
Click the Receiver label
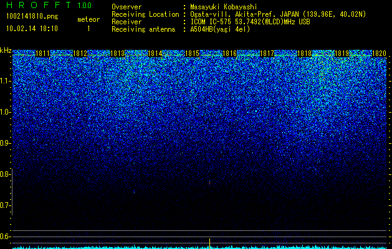coord(127,22)
